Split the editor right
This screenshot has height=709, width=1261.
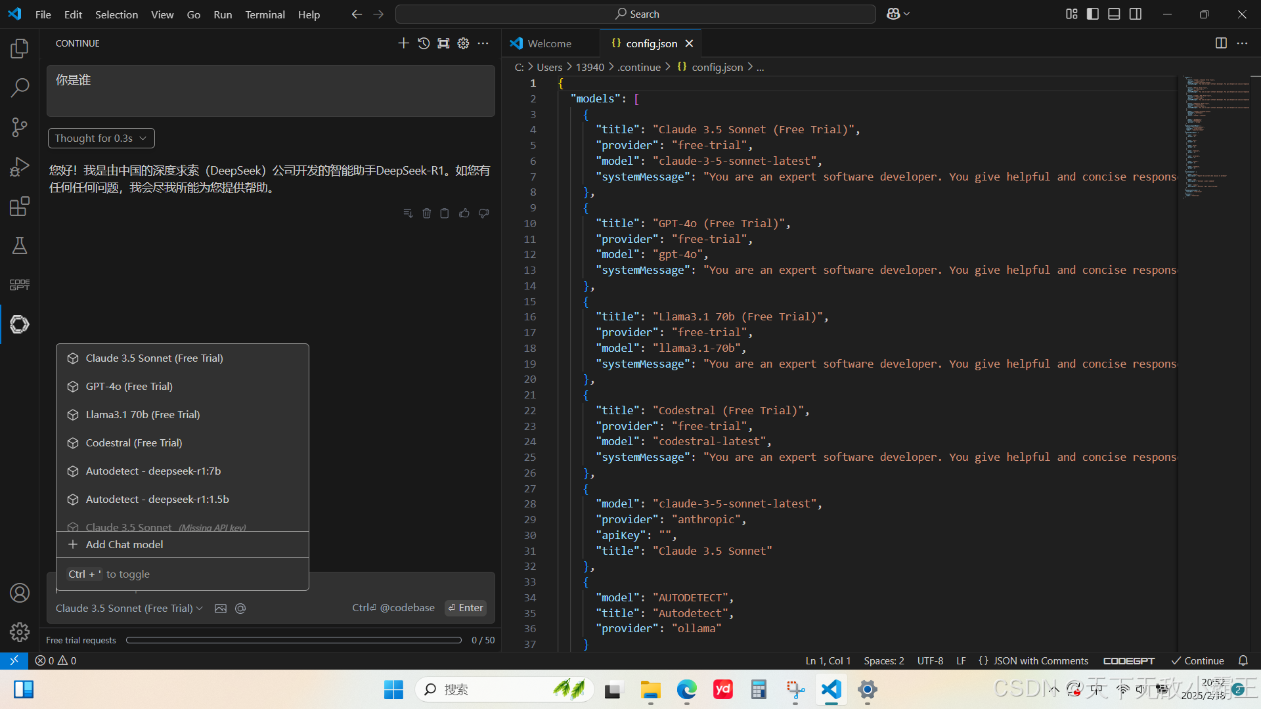pyautogui.click(x=1221, y=43)
